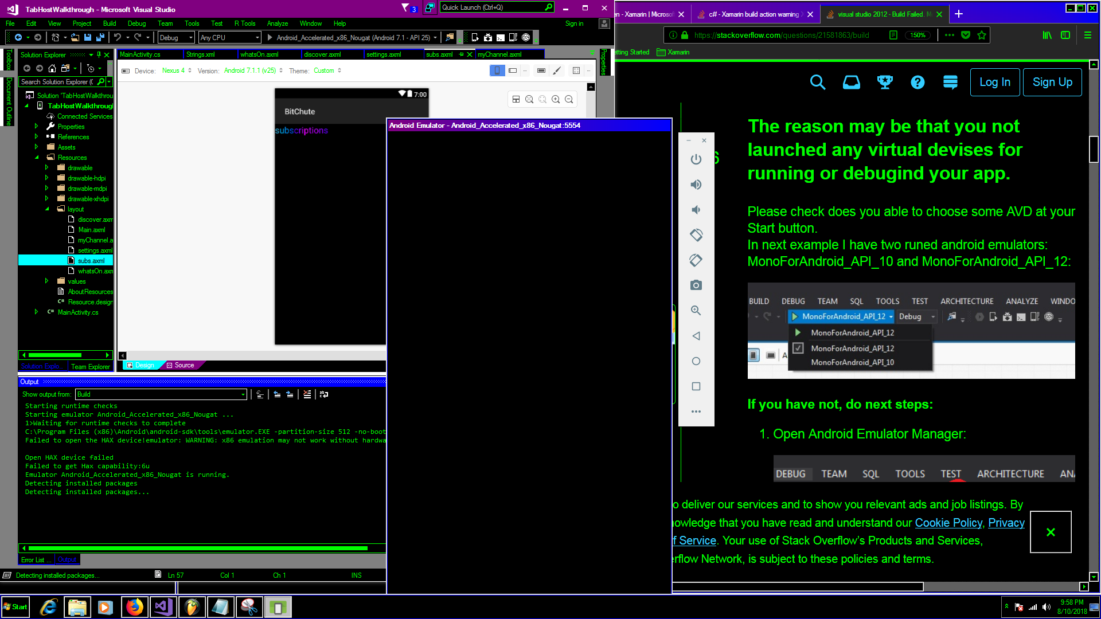Toggle pin on the subs.axml tab
Image resolution: width=1101 pixels, height=619 pixels.
pos(461,54)
